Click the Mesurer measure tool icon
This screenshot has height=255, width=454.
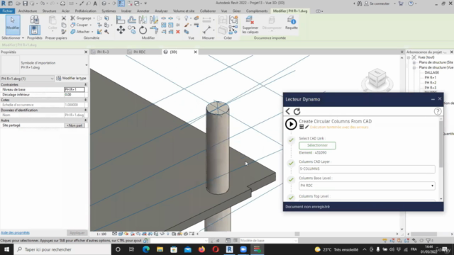coord(206,30)
